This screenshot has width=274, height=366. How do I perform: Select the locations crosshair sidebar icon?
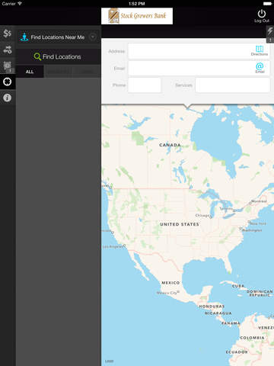click(x=8, y=82)
